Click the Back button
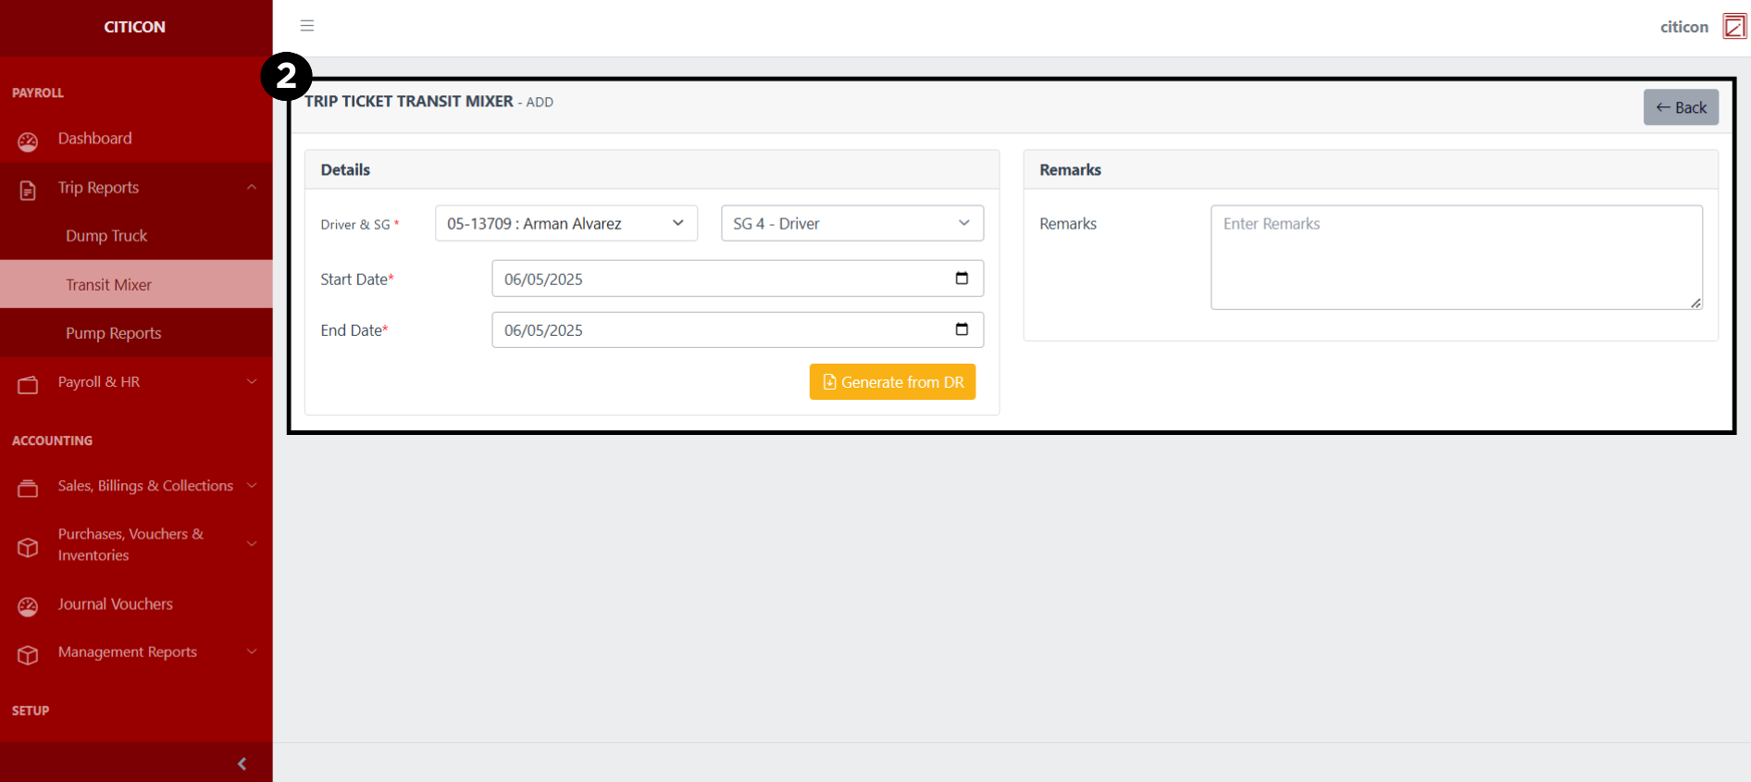 (1680, 107)
